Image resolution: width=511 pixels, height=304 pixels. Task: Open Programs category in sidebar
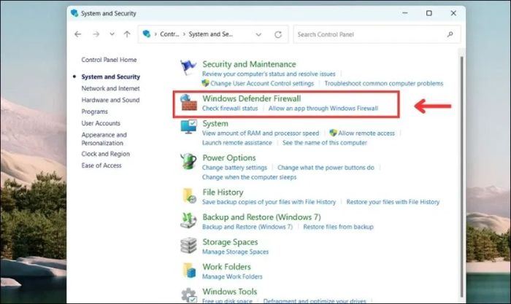[94, 112]
